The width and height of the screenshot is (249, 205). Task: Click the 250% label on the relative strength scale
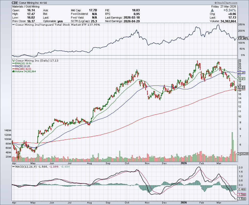[241, 25]
